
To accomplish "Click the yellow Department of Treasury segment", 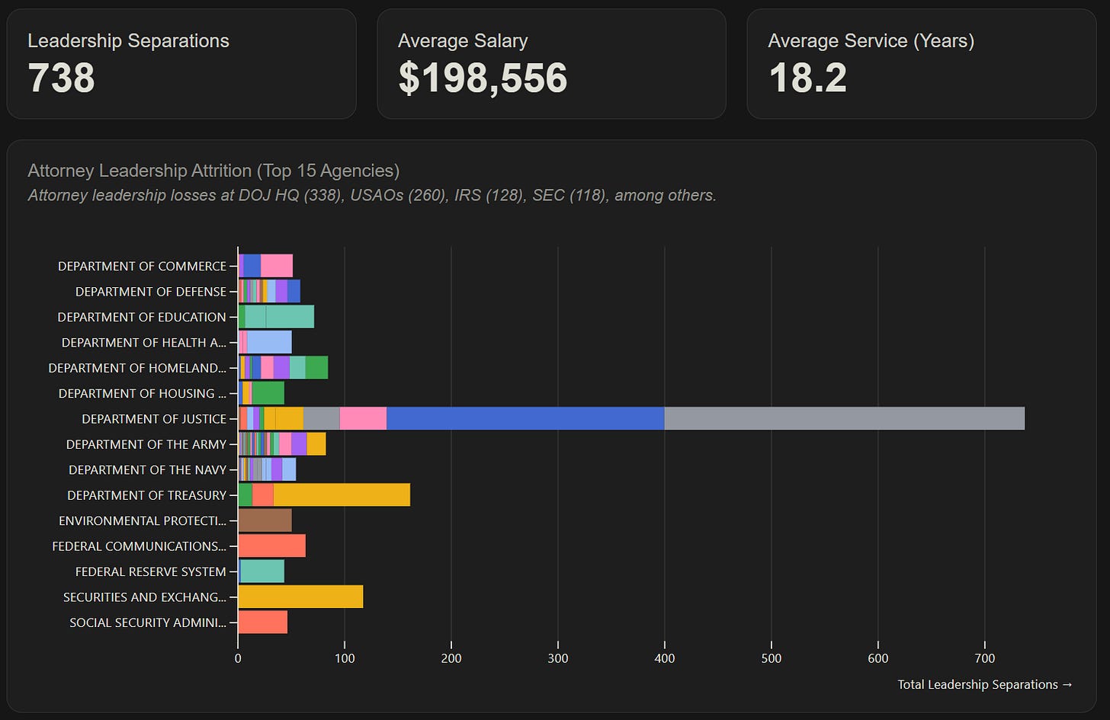I will click(x=342, y=495).
